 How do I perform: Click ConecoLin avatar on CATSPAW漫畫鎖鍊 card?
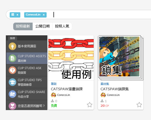tap(53, 95)
